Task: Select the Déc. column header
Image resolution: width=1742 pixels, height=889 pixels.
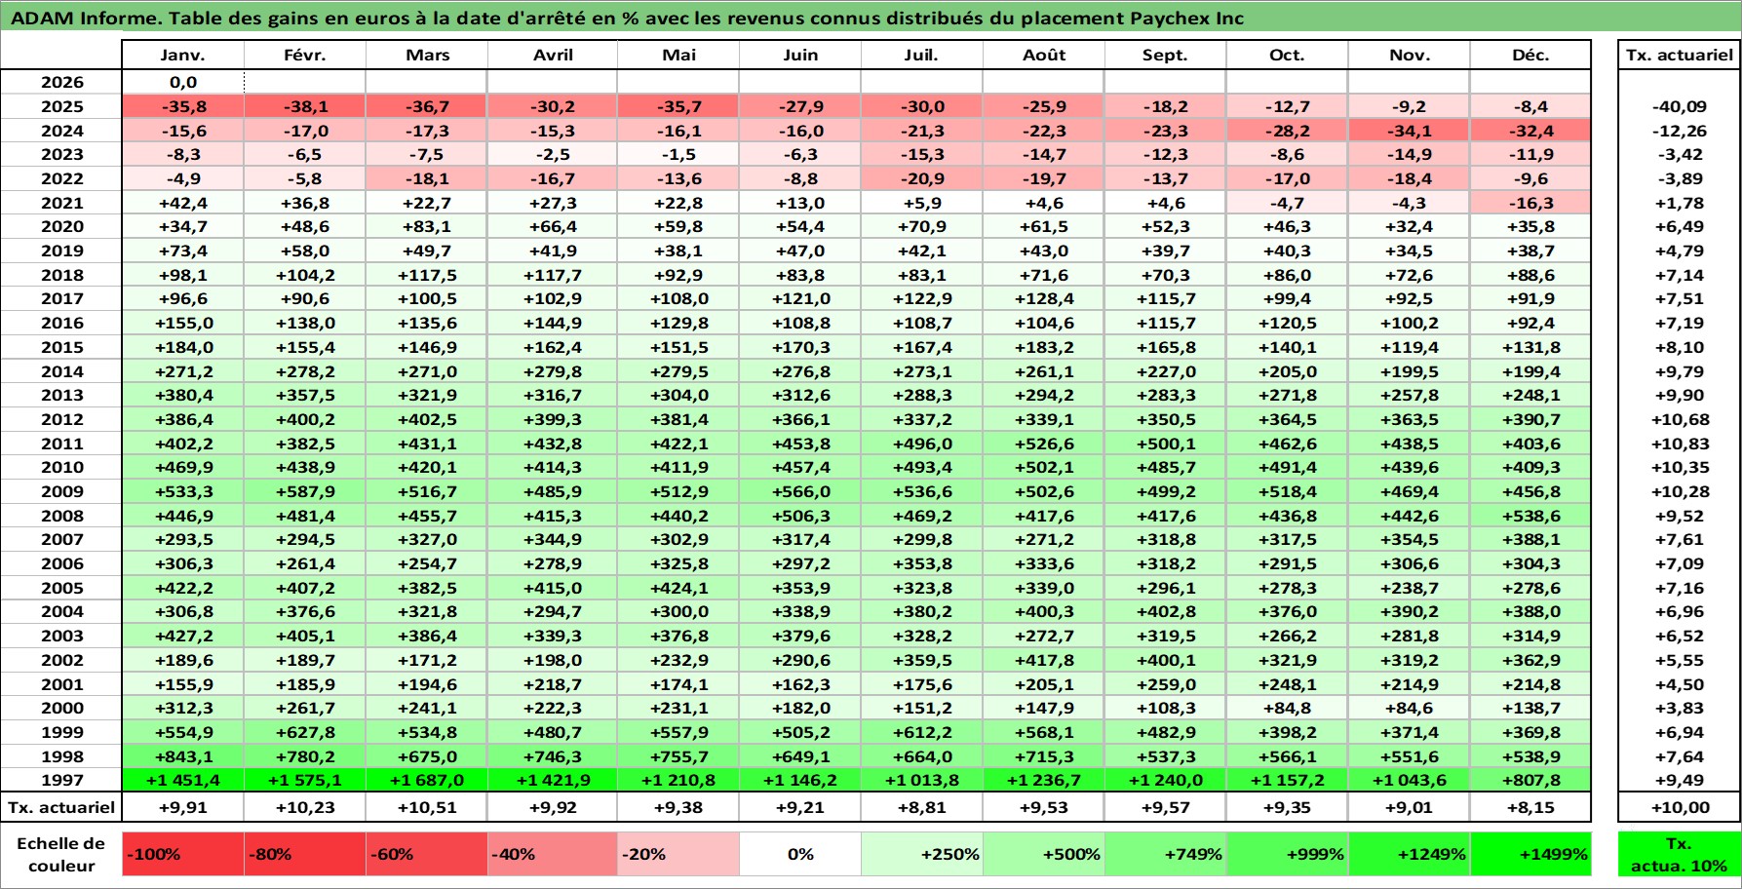Action: point(1530,56)
